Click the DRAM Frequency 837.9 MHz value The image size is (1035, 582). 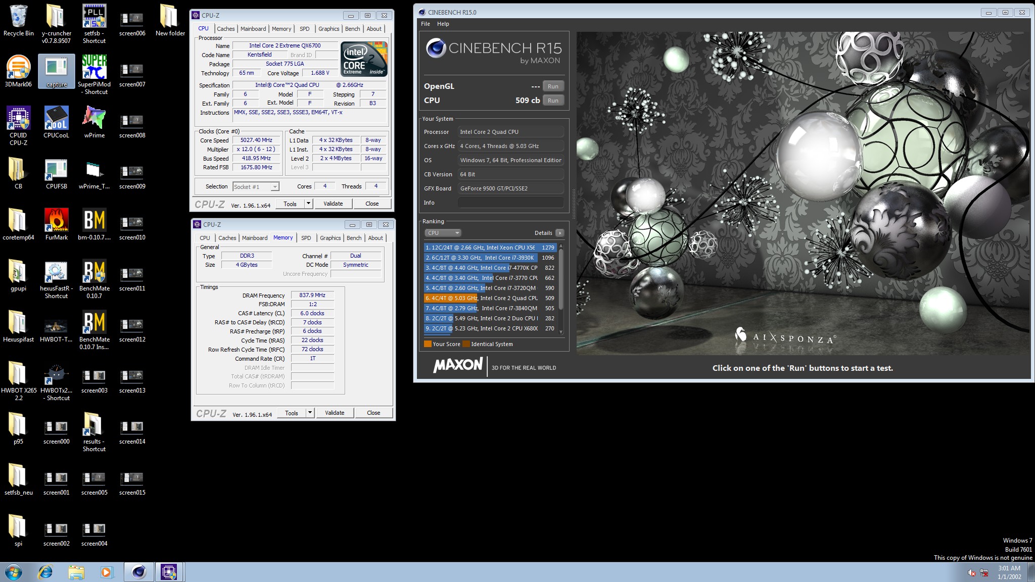pos(312,295)
